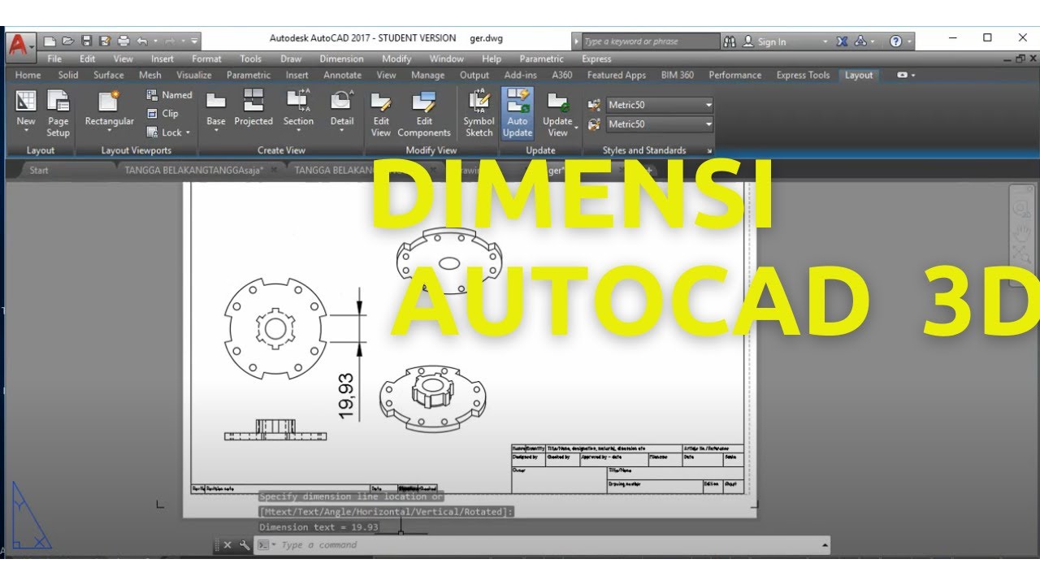Open the Undo history dropdown arrow
This screenshot has height=585, width=1040.
coord(154,41)
